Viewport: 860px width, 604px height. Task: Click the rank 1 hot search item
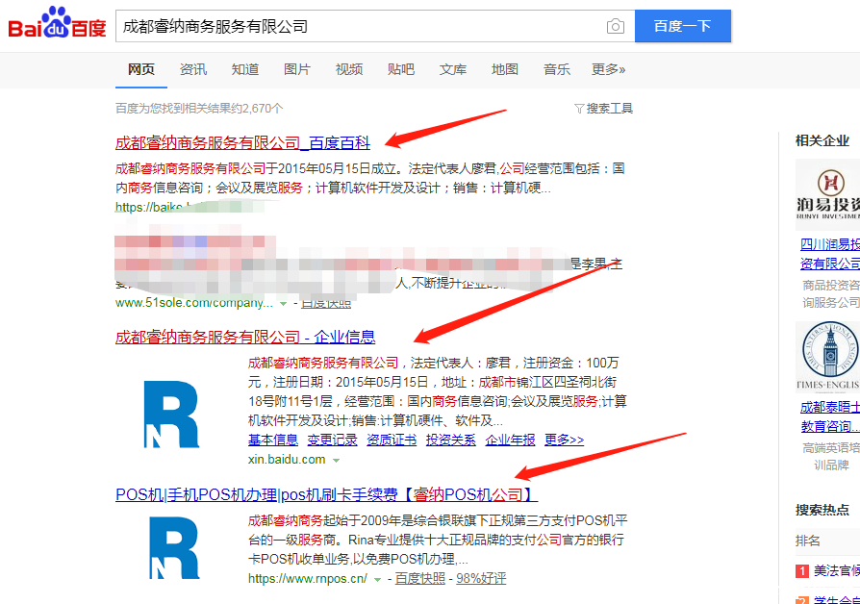tap(836, 570)
